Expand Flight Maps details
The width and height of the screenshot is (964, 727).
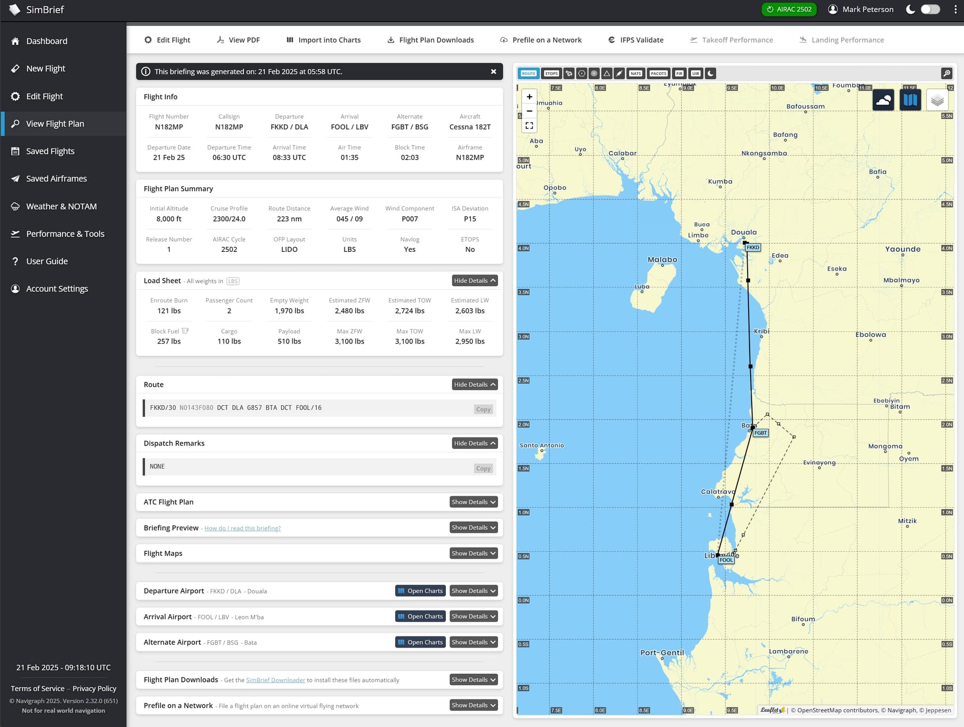(x=473, y=553)
